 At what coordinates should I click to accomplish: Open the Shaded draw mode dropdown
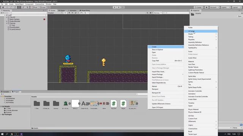[x=55, y=13]
